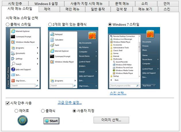Viewport: 181px width, 132px height.
Task: Select the Windows 7 스타일 radio button
Action: [x=110, y=24]
